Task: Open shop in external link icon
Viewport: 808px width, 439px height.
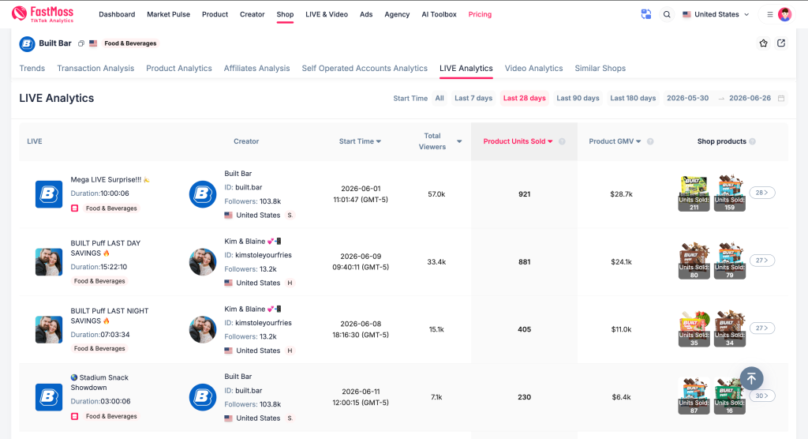Action: [781, 43]
